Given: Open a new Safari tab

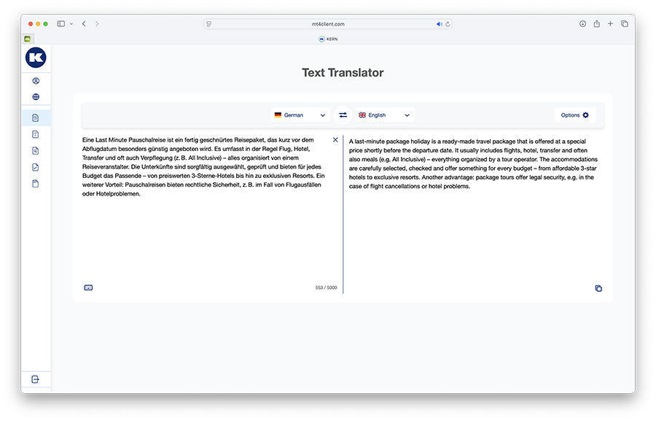Looking at the screenshot, I should (x=610, y=24).
